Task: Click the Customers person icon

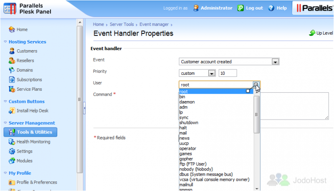Action: coord(12,51)
